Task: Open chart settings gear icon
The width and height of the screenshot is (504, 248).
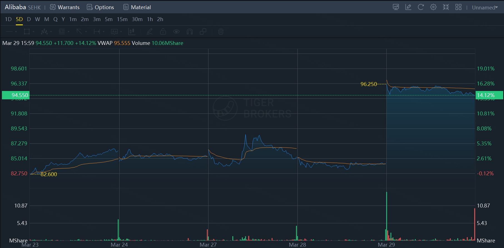Action: click(433, 7)
